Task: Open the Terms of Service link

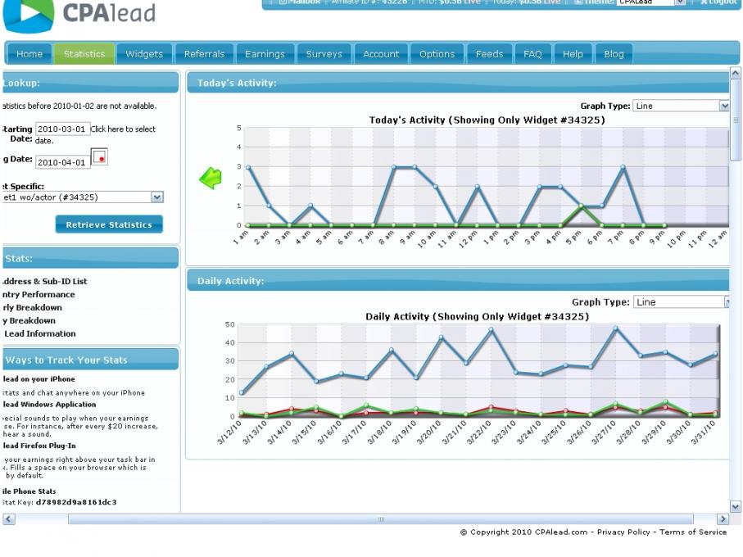Action: coord(693,532)
